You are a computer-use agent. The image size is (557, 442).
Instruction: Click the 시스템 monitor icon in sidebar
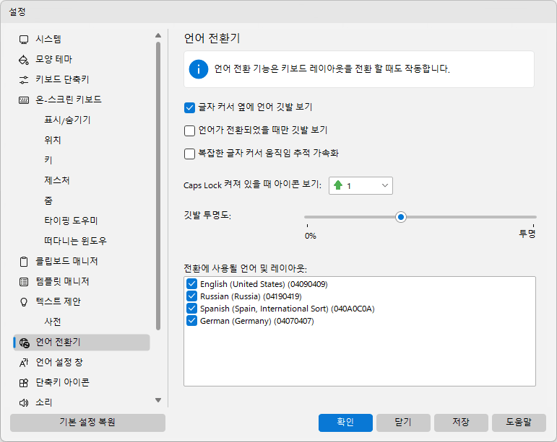(x=24, y=40)
